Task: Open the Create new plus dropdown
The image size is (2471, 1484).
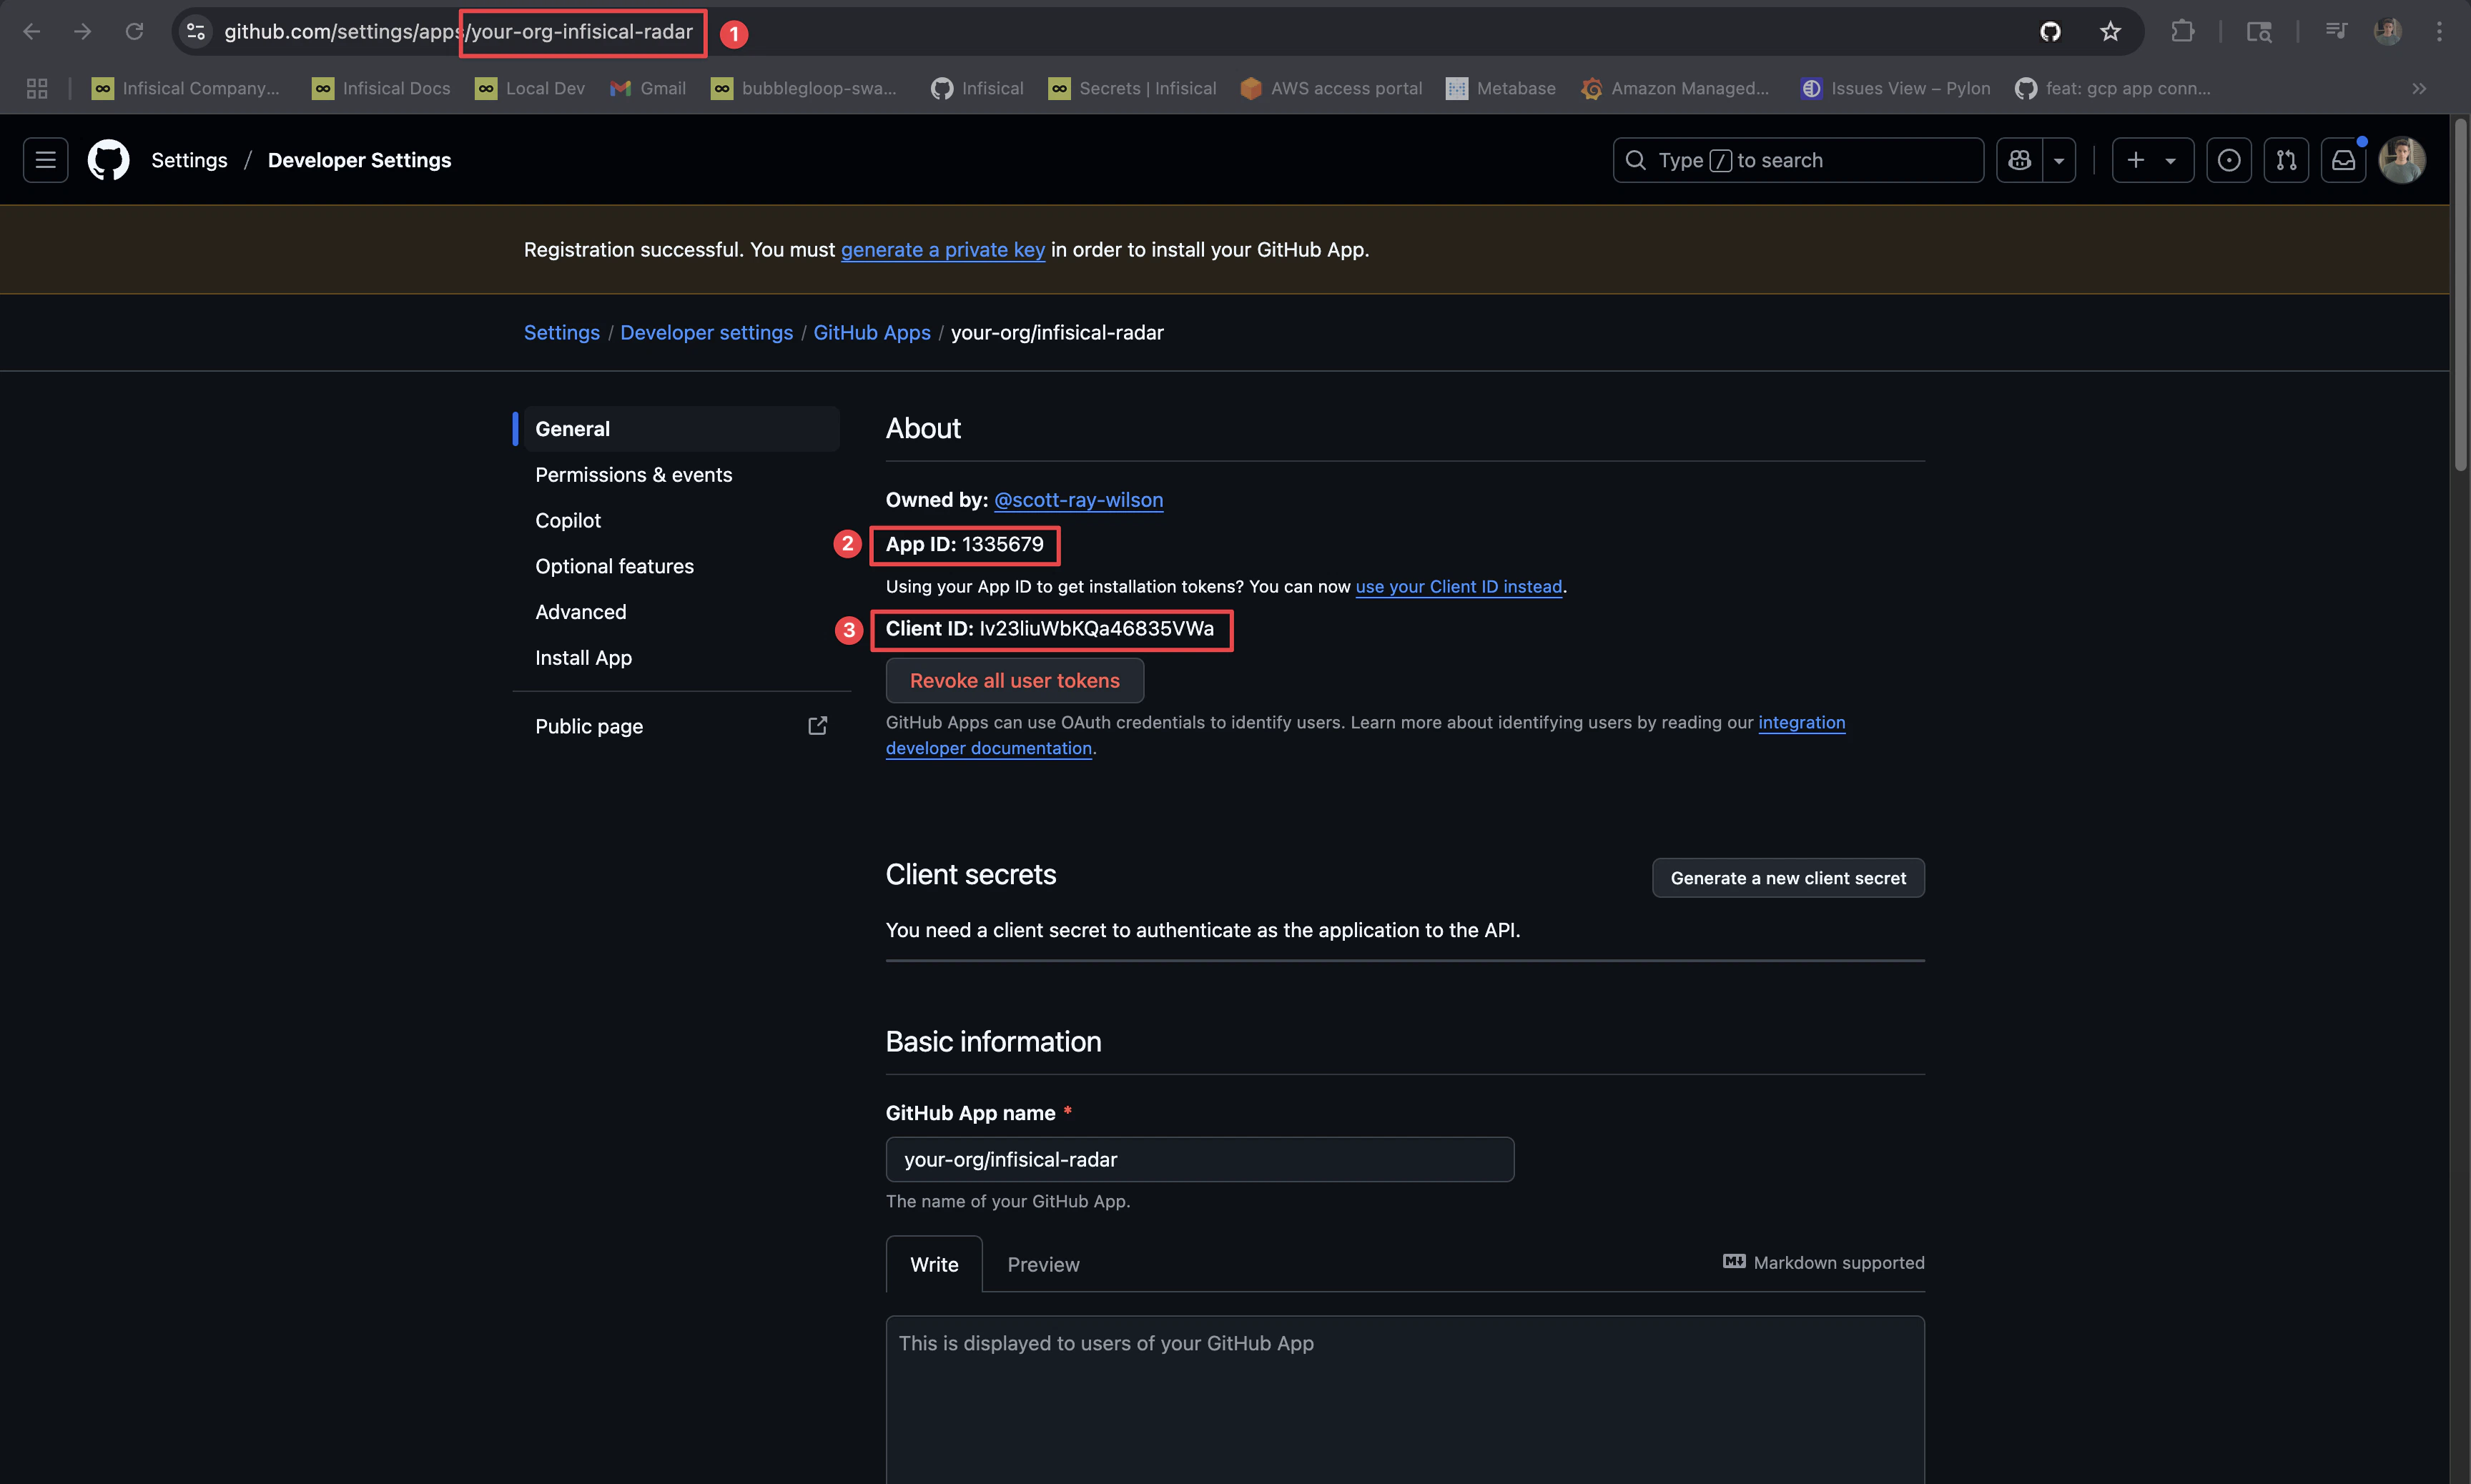Action: [2152, 160]
